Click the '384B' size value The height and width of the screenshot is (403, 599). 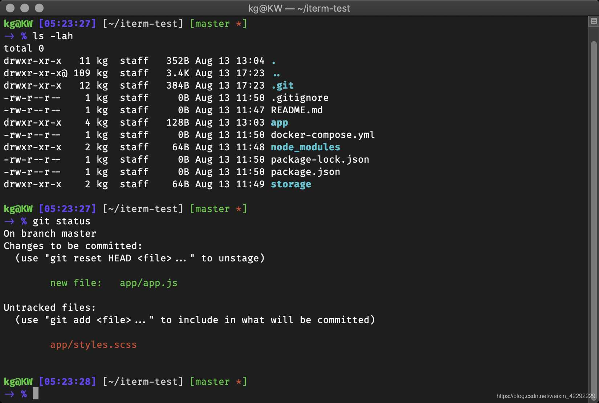pyautogui.click(x=178, y=85)
